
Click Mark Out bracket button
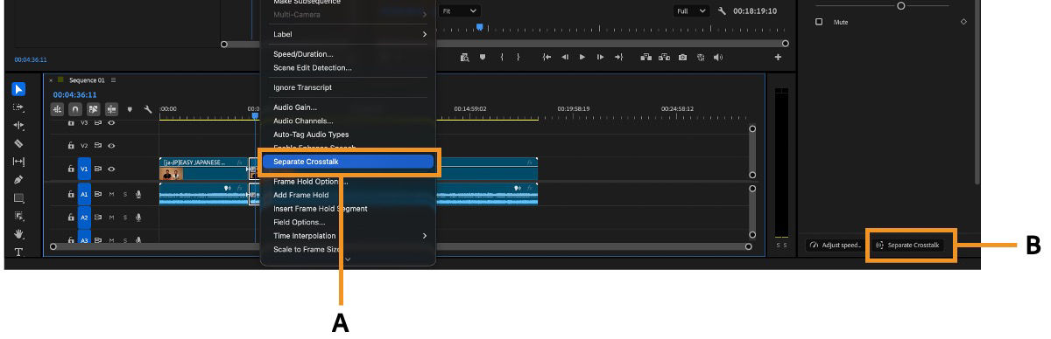point(518,57)
